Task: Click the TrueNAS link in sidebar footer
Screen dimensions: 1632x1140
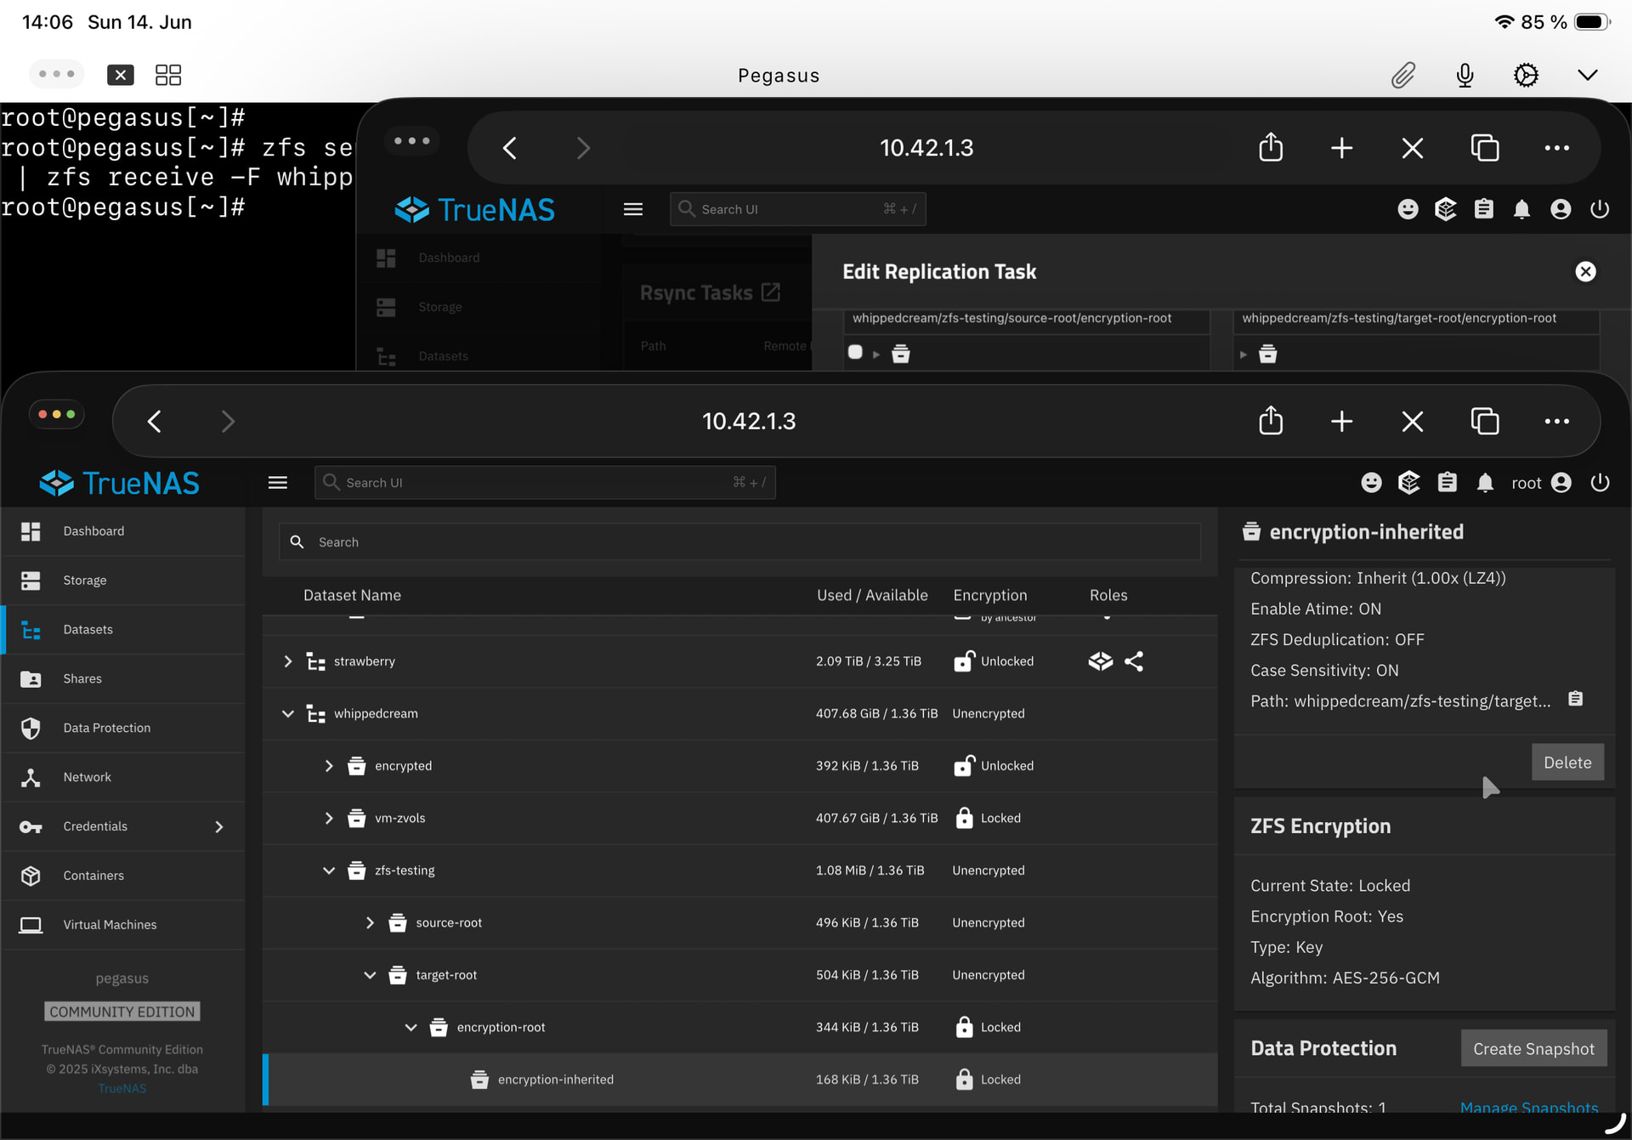Action: coord(122,1088)
